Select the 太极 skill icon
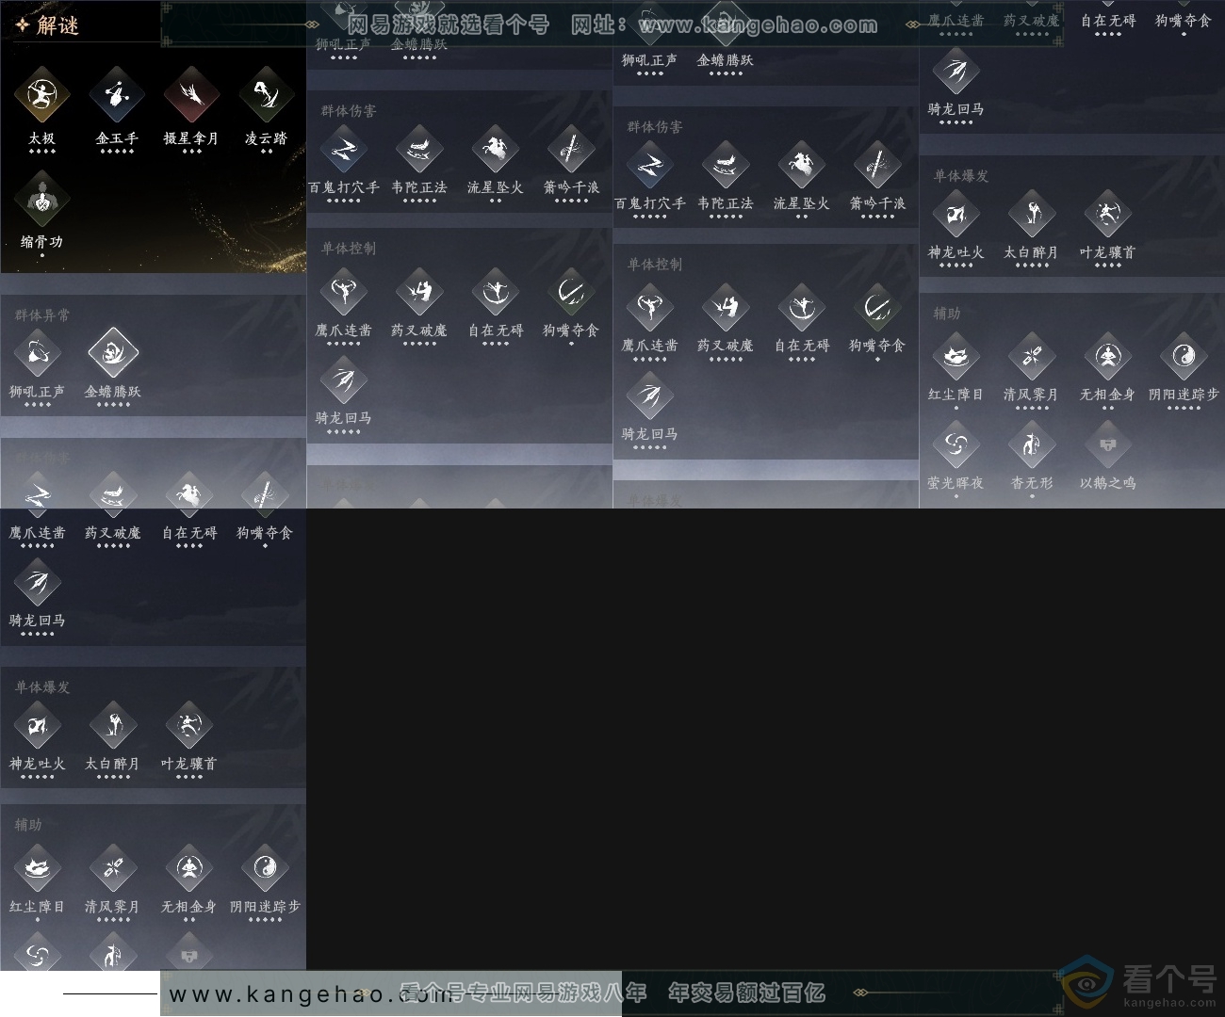This screenshot has width=1225, height=1017. 41,94
